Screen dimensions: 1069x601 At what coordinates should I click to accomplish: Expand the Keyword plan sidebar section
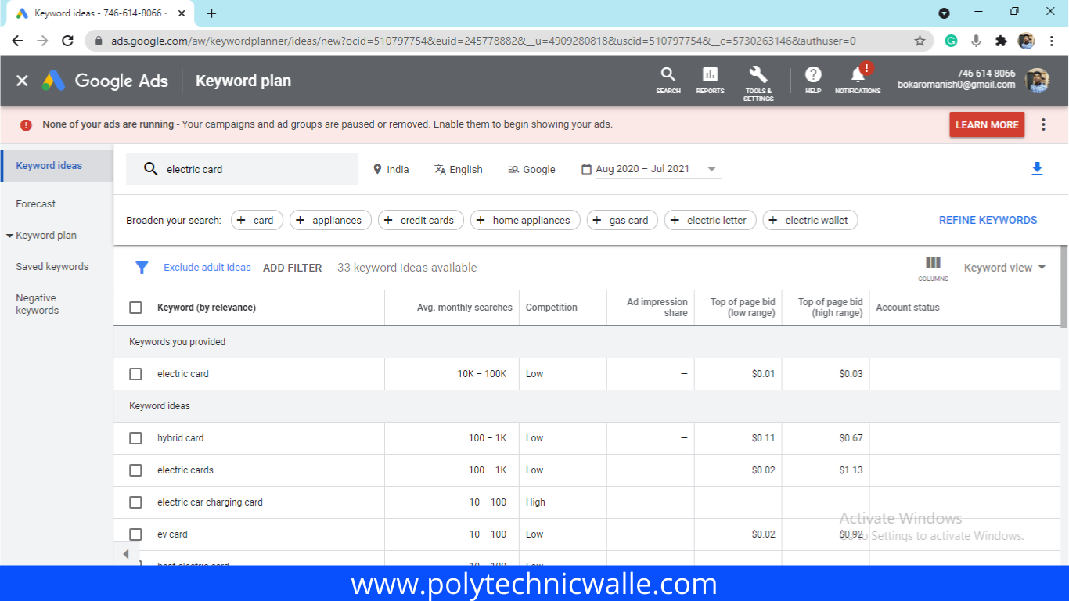click(9, 236)
